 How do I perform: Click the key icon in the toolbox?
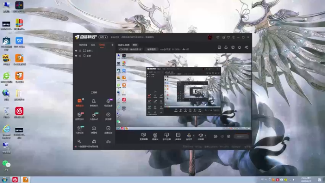(x=79, y=142)
